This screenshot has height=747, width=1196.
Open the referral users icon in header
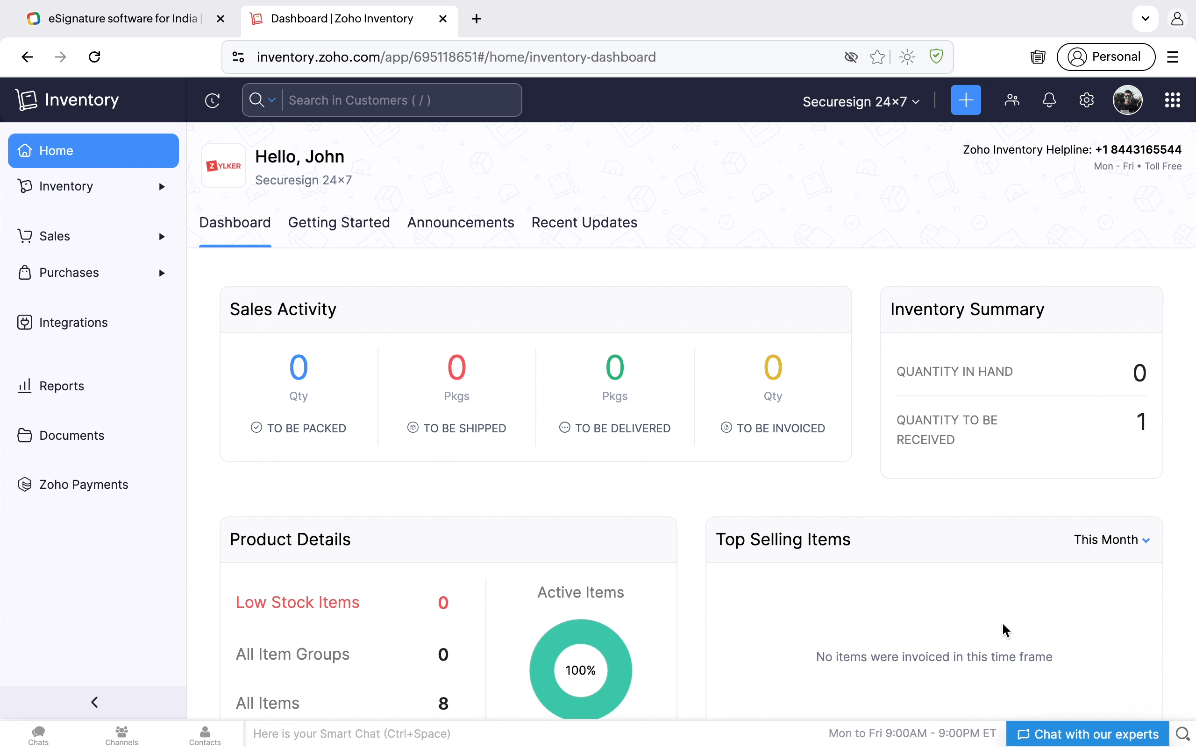pyautogui.click(x=1011, y=100)
